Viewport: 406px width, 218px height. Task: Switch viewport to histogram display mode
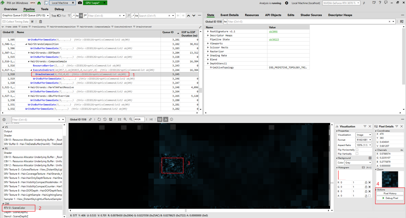click(x=166, y=119)
